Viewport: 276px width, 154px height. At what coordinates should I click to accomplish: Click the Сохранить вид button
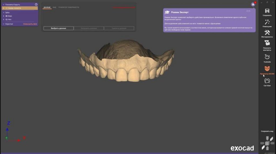coord(267,131)
